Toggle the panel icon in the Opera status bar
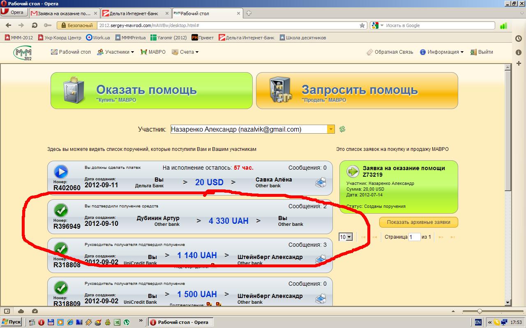Image resolution: width=526 pixels, height=328 pixels. (x=7, y=311)
